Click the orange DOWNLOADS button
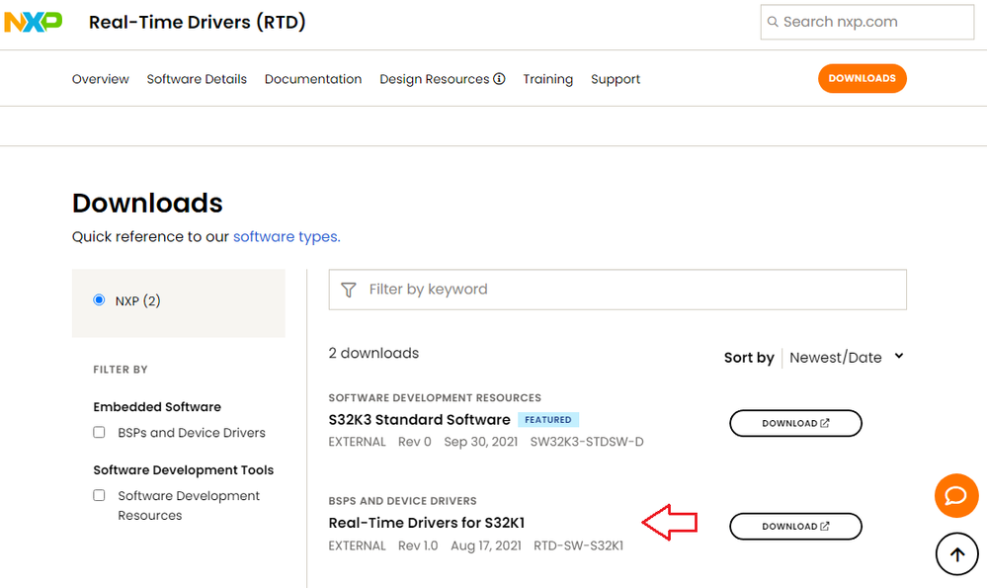 tap(862, 79)
